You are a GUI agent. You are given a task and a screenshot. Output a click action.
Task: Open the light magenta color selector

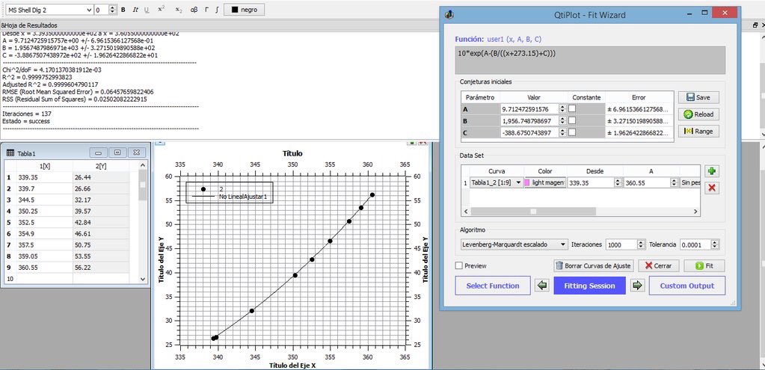click(545, 183)
